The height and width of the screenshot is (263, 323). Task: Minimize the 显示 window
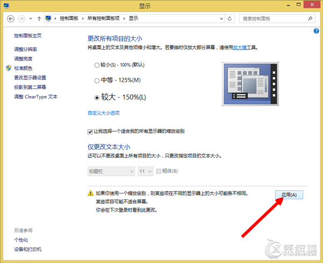(289, 5)
